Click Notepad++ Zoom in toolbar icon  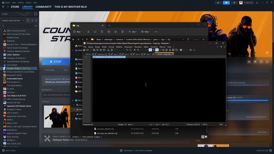coord(135,50)
